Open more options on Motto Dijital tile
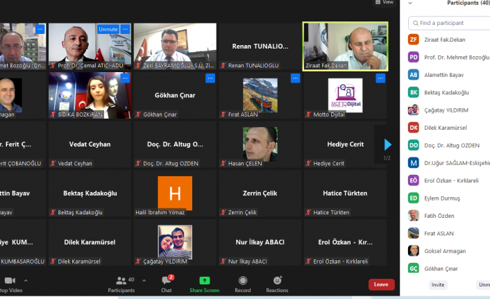The height and width of the screenshot is (299, 490). click(x=380, y=78)
